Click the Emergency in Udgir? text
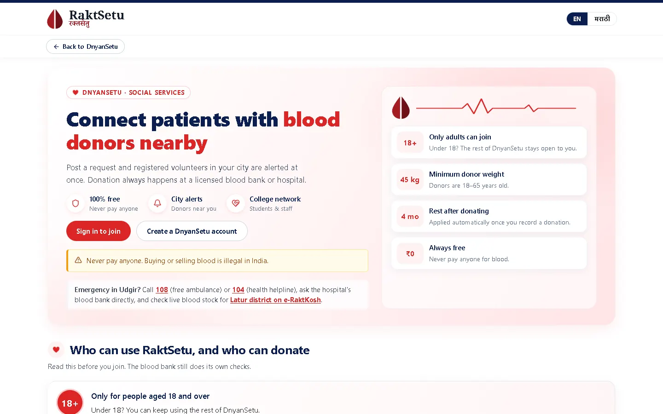The height and width of the screenshot is (414, 663). [108, 290]
